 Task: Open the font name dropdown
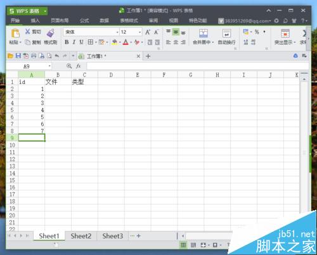(117, 32)
